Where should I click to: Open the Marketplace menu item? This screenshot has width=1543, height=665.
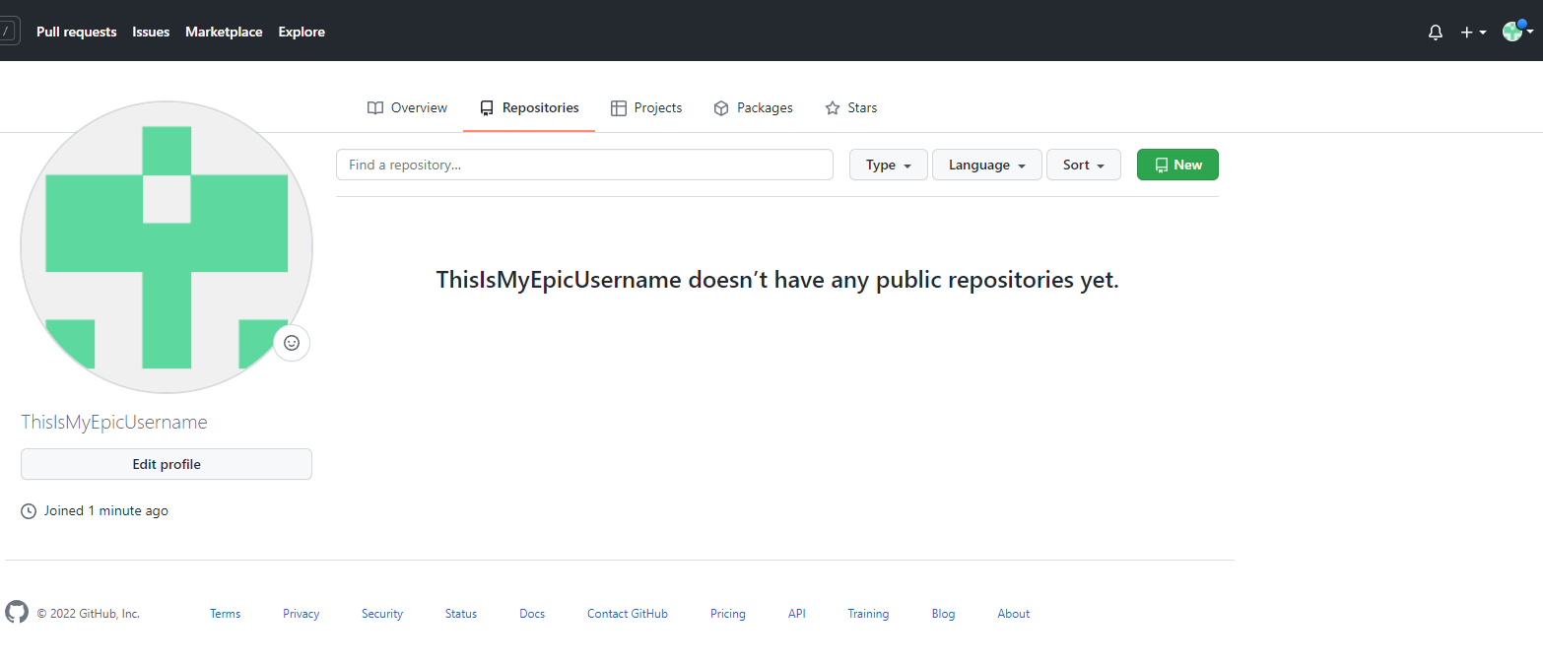point(224,32)
